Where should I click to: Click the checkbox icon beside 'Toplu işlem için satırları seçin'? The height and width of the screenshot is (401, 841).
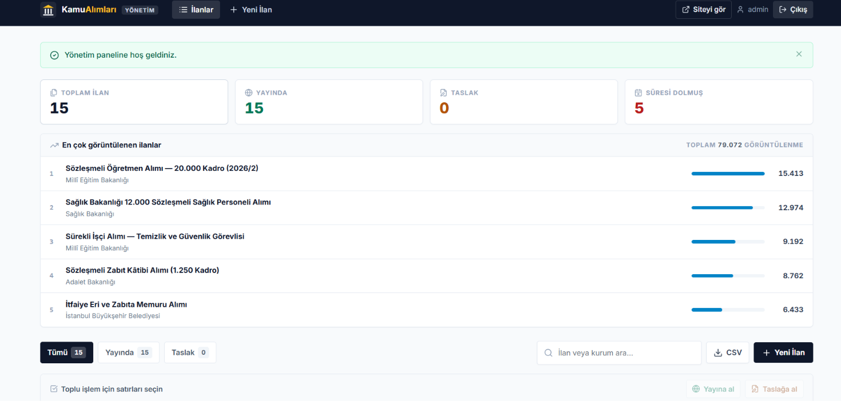54,389
